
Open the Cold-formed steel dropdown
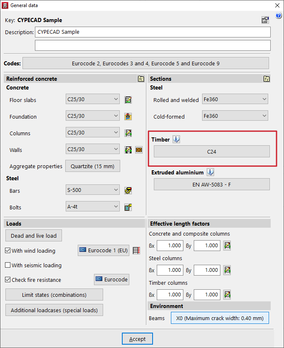(235, 116)
